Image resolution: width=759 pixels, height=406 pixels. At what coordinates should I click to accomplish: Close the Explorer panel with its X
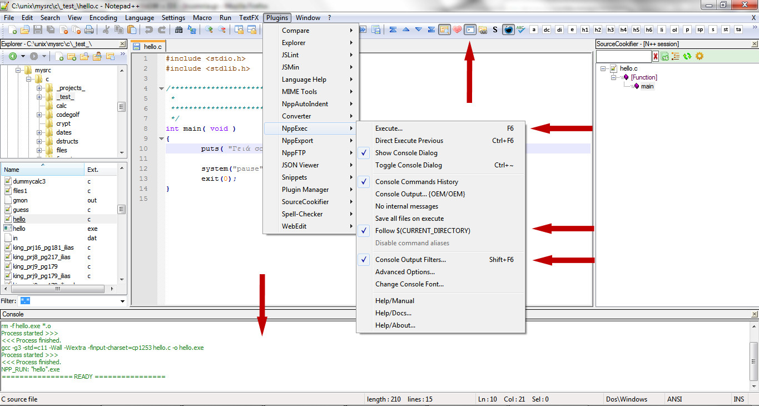click(x=123, y=44)
